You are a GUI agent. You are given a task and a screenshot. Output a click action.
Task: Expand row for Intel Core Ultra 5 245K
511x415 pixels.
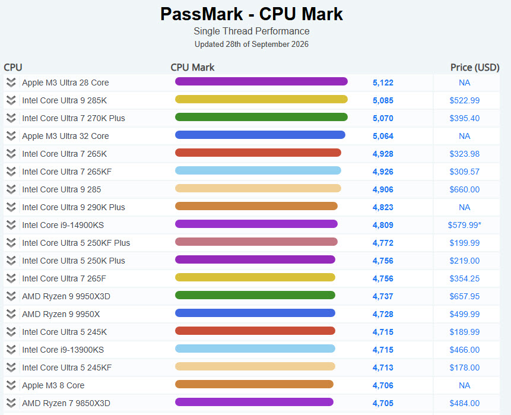(x=11, y=332)
